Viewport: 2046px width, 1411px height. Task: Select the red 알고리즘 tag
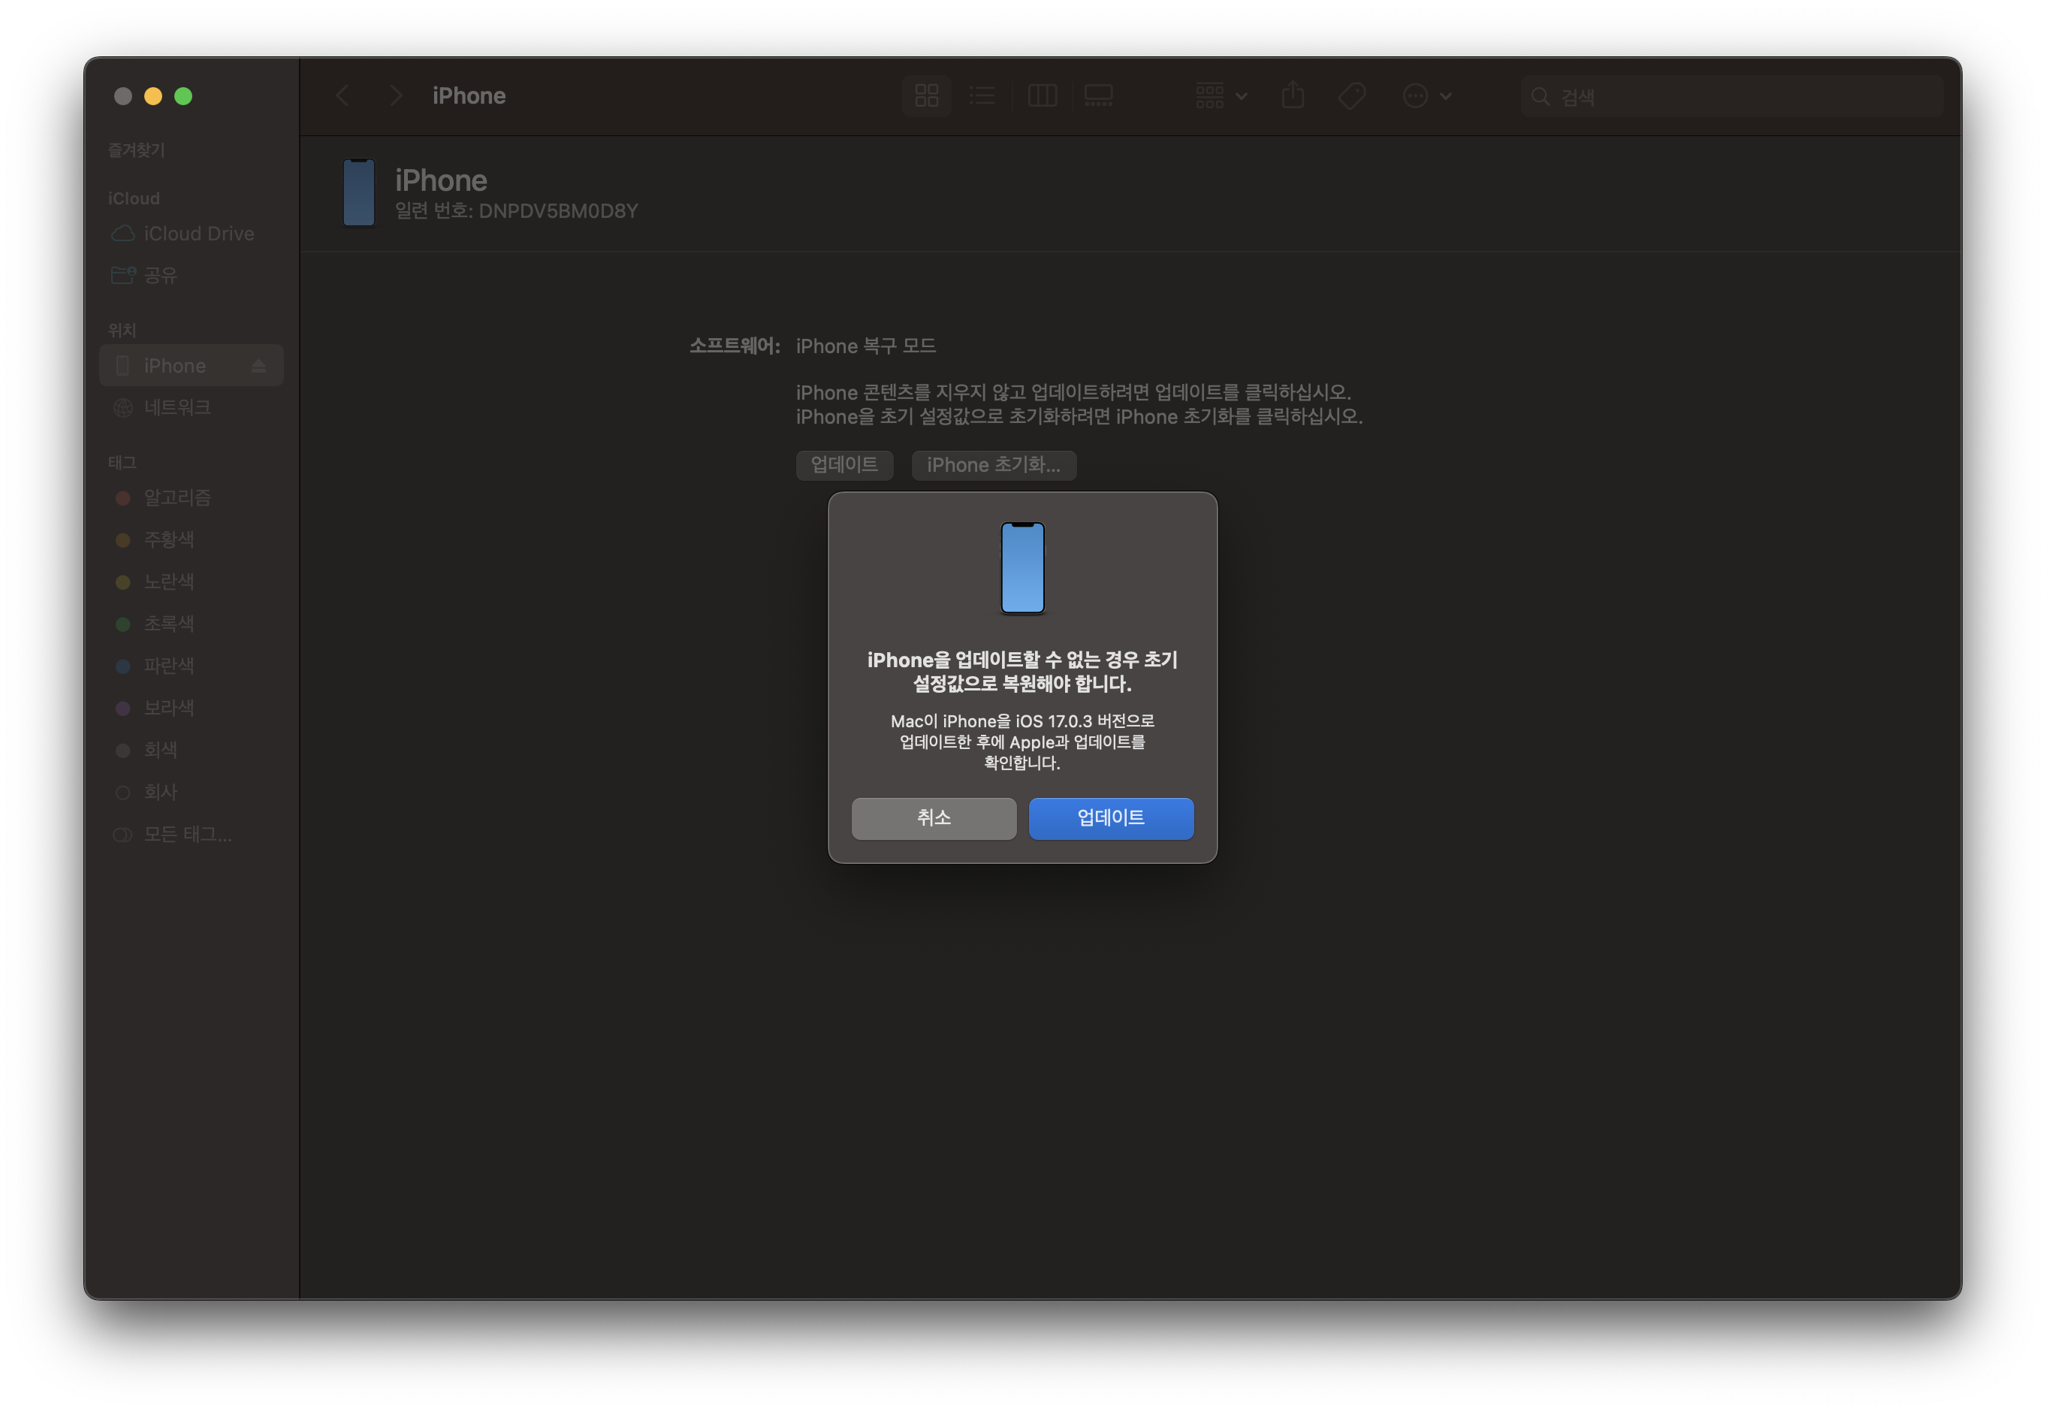pyautogui.click(x=177, y=497)
